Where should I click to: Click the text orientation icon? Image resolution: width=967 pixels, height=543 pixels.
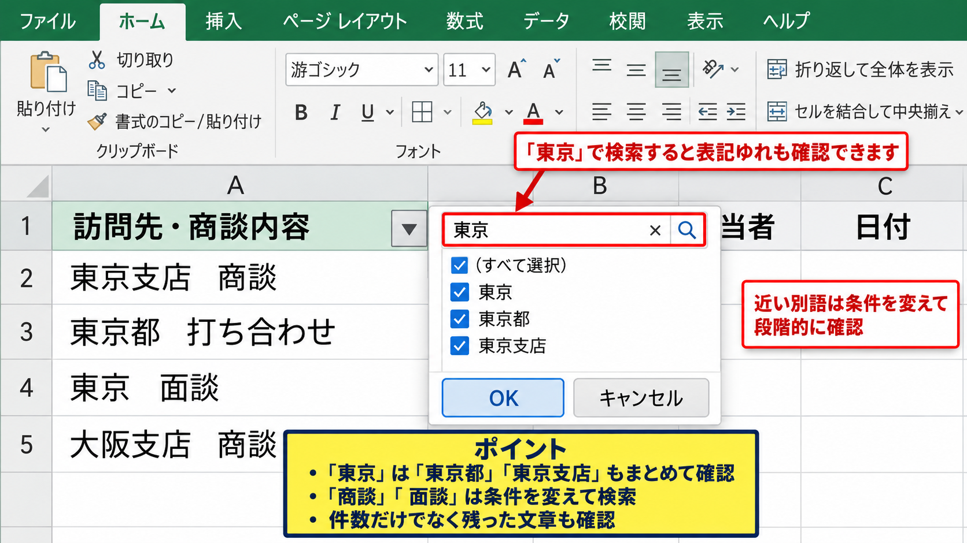coord(713,69)
